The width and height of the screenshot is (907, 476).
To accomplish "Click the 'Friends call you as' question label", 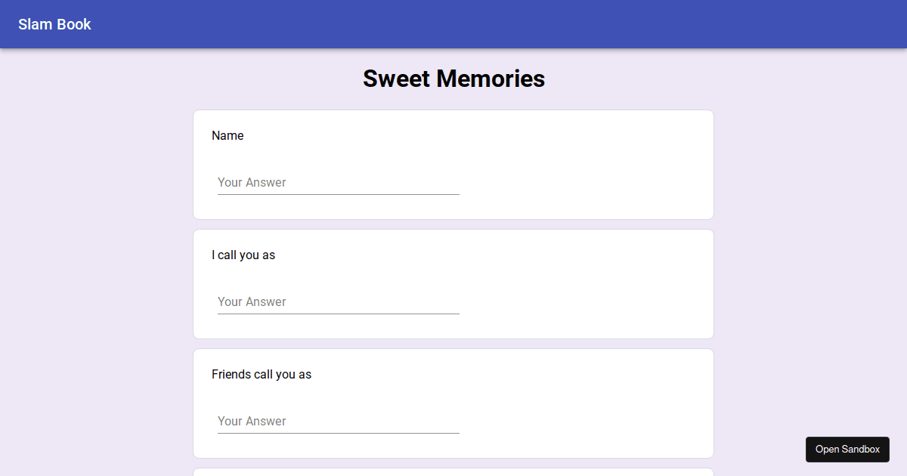I will [262, 374].
